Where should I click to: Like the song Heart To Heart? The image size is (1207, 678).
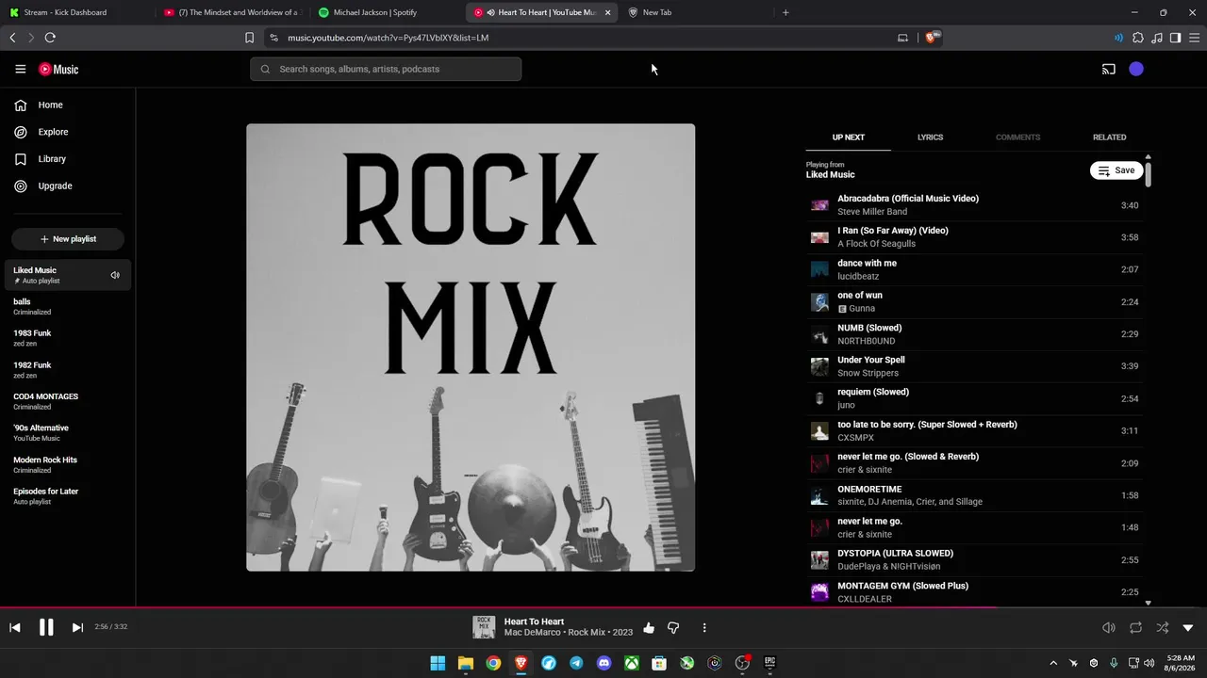(x=649, y=627)
